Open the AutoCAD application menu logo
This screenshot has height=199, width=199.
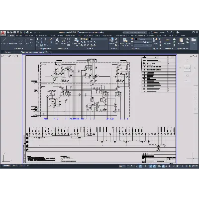coord(3,33)
